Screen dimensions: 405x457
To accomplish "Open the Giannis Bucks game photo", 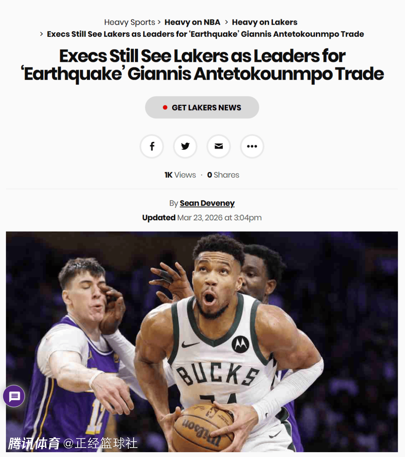I will 202,342.
